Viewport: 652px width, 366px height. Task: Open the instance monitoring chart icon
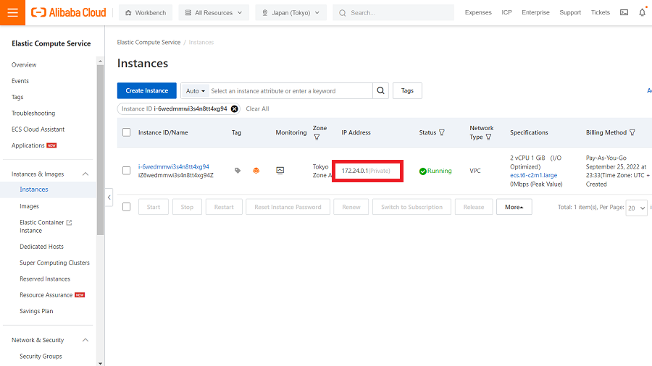(280, 171)
